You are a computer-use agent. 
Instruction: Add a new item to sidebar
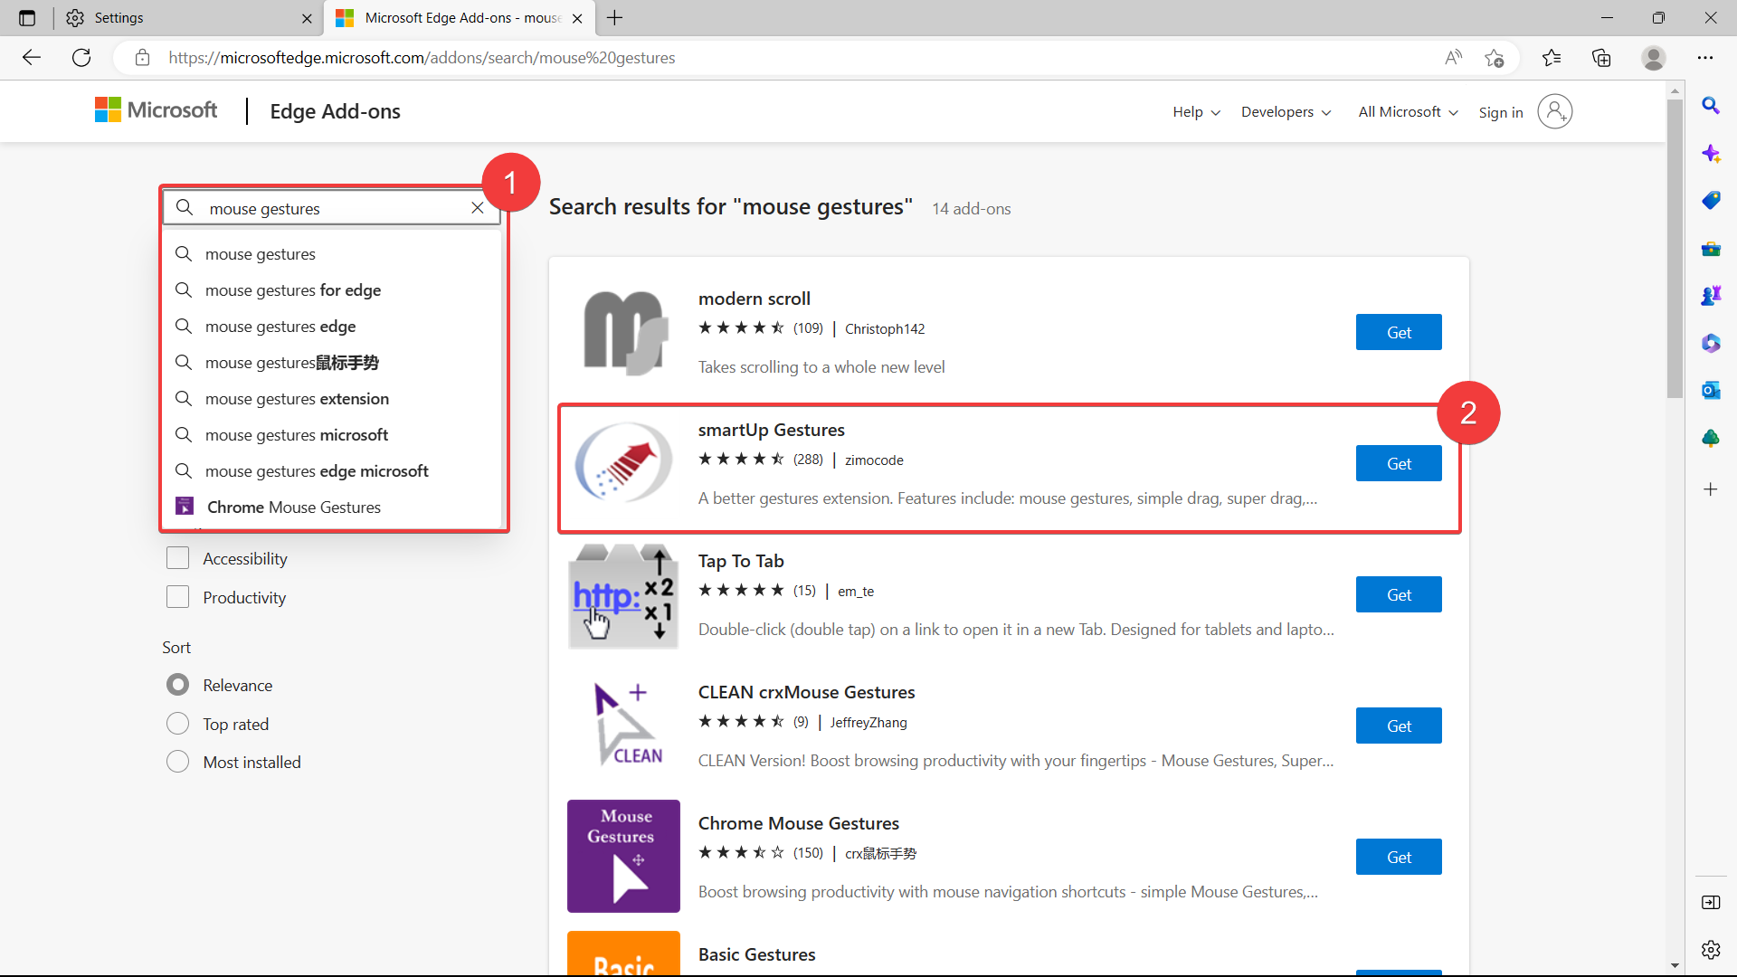tap(1710, 489)
